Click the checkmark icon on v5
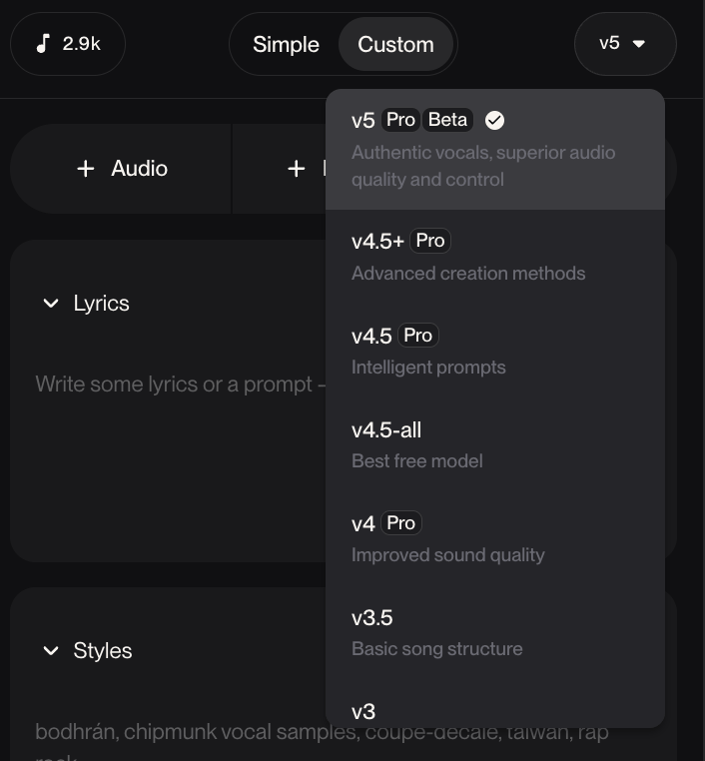This screenshot has width=705, height=761. point(494,120)
